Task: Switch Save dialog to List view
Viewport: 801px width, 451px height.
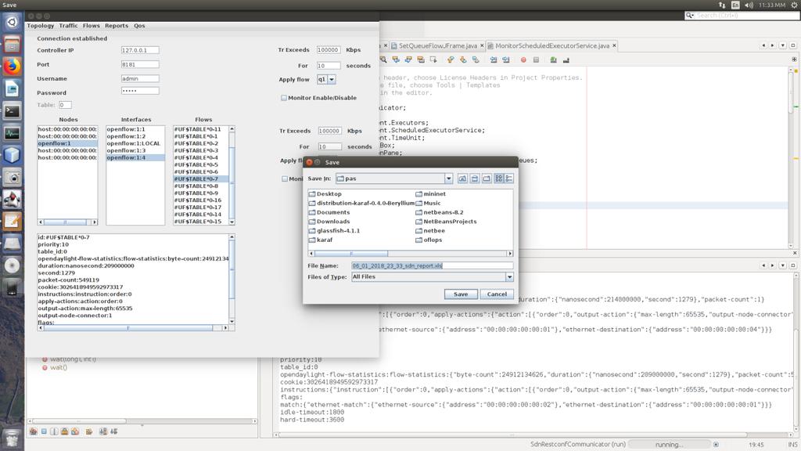Action: point(498,179)
